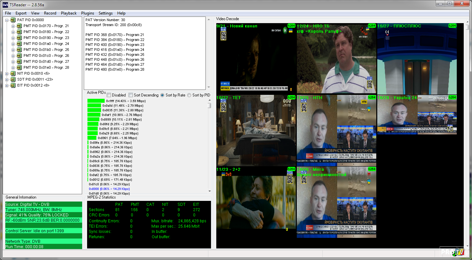
Task: Select the Sort by PID radio button
Action: pyautogui.click(x=189, y=95)
